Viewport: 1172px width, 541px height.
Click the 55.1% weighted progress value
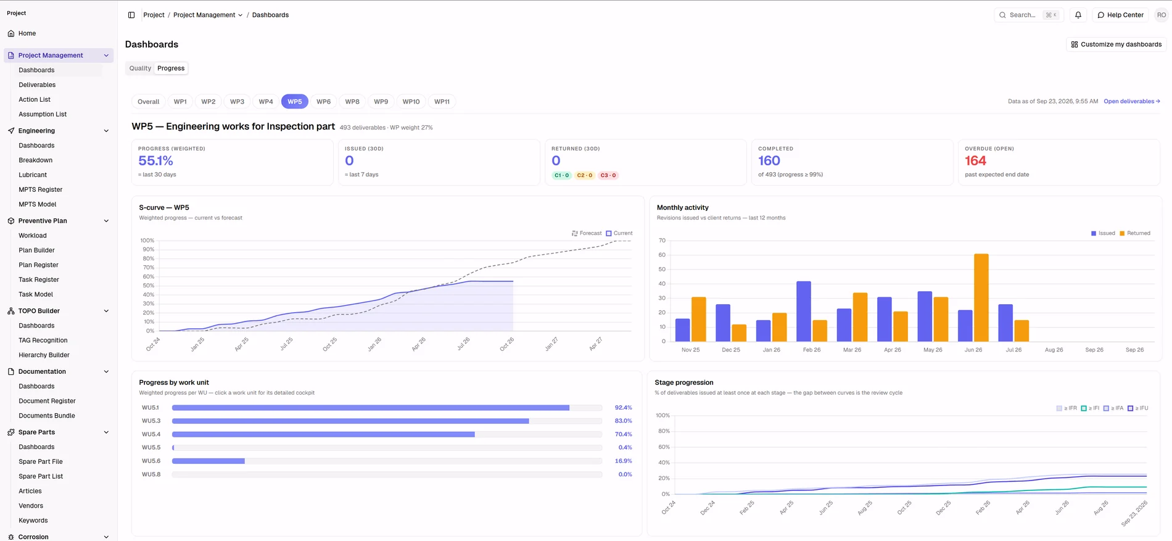(155, 161)
